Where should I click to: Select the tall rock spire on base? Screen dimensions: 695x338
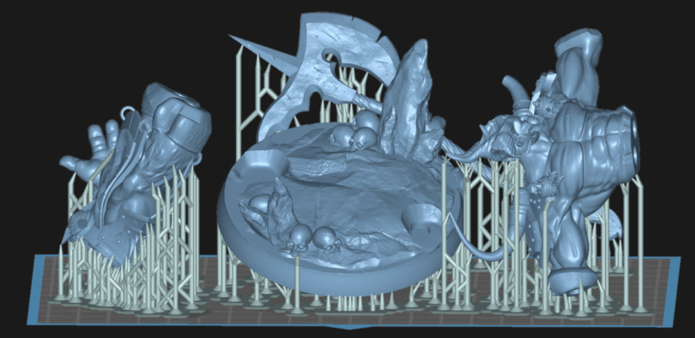point(408,101)
